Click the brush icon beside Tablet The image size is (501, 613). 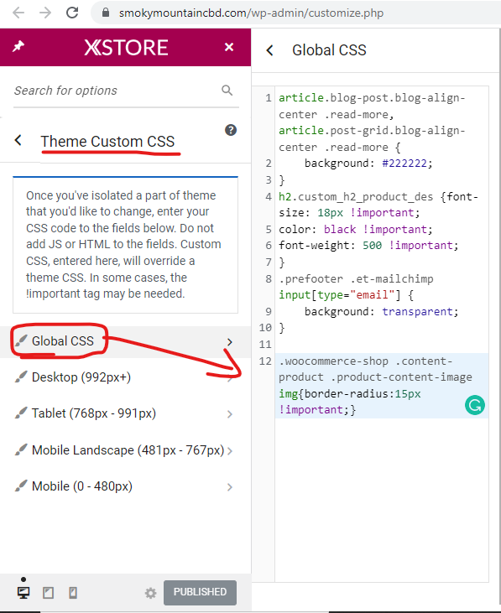coord(21,413)
